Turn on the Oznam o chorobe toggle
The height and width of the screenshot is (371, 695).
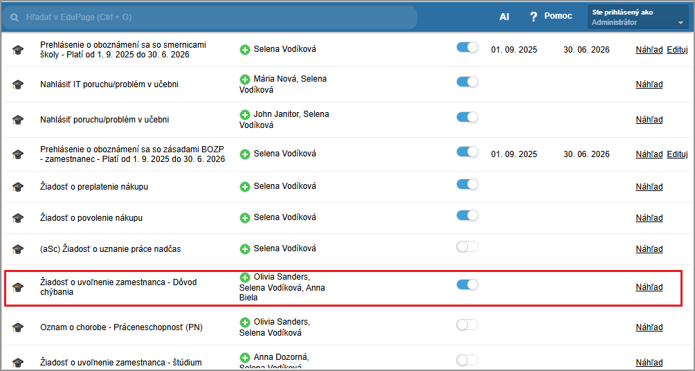click(x=467, y=325)
